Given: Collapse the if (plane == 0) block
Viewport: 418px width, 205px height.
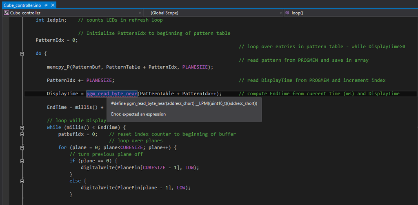Looking at the screenshot, I should coord(22,161).
